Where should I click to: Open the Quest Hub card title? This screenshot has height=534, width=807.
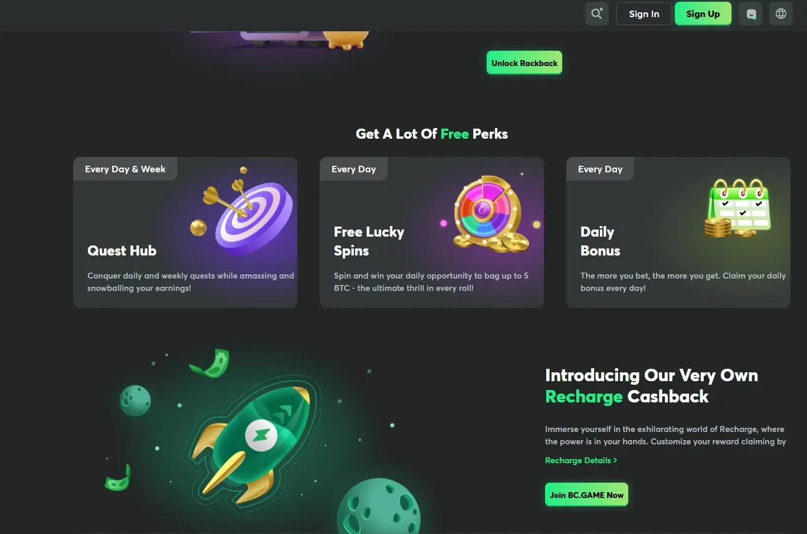(122, 251)
